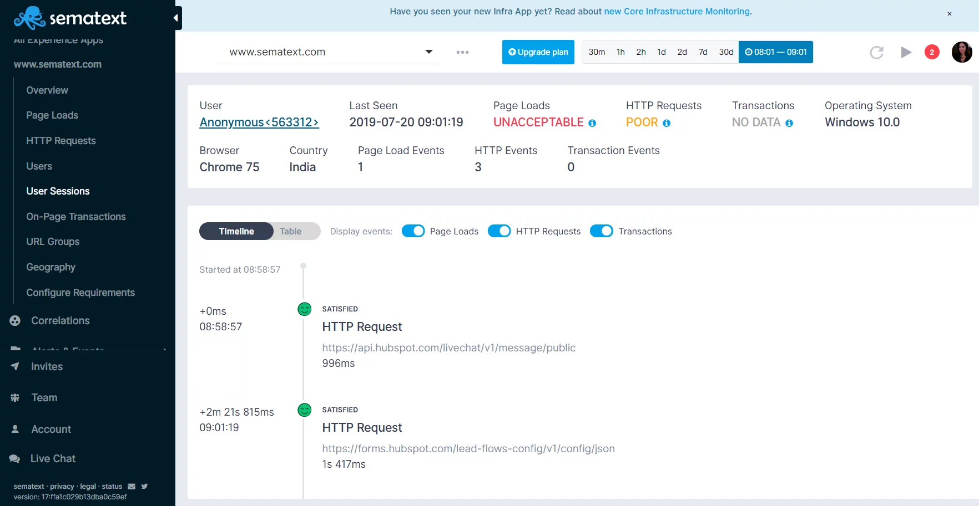
Task: Open Users in the sidebar
Action: (39, 166)
